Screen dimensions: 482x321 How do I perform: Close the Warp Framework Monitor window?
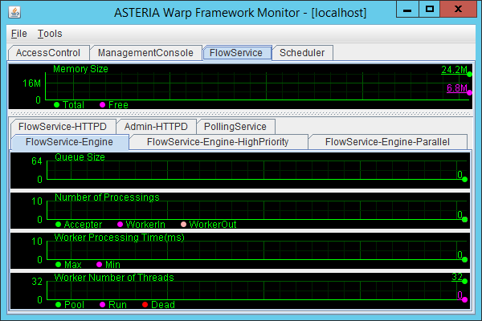tap(459, 9)
